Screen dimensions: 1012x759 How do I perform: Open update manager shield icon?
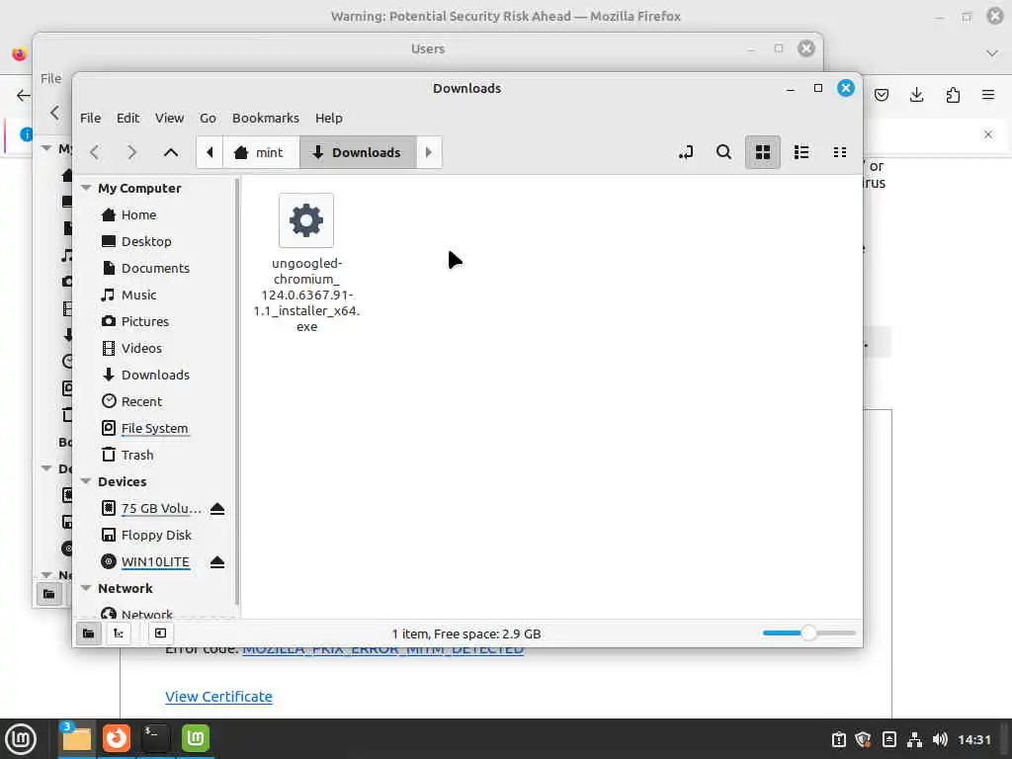(863, 739)
